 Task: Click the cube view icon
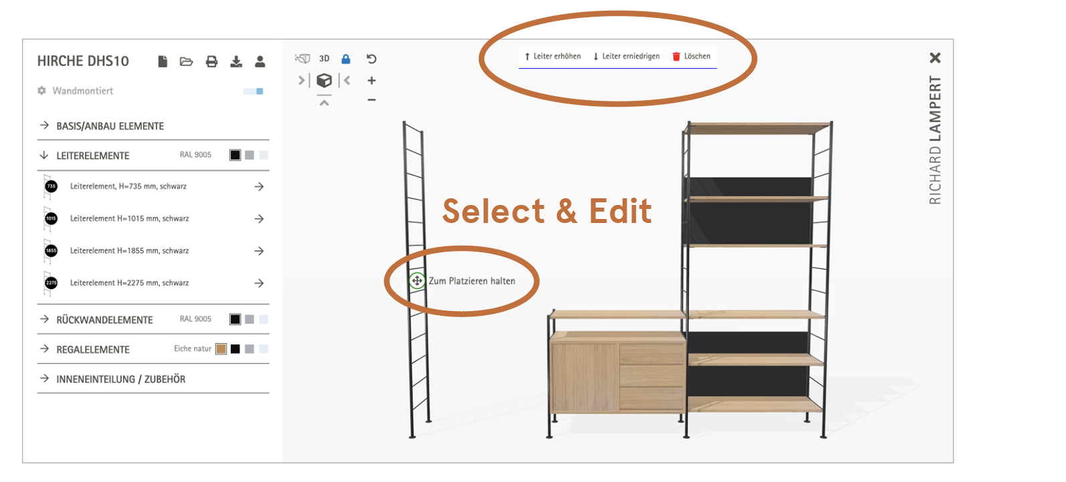[324, 81]
